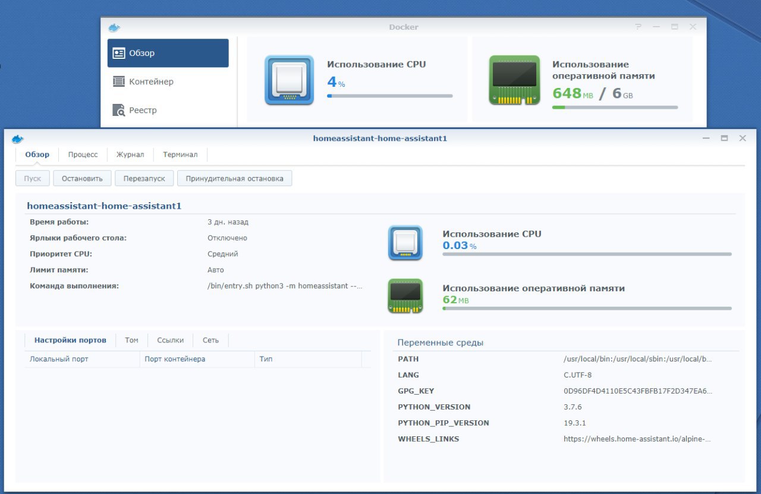Close the Docker window
The width and height of the screenshot is (761, 494).
(x=693, y=27)
